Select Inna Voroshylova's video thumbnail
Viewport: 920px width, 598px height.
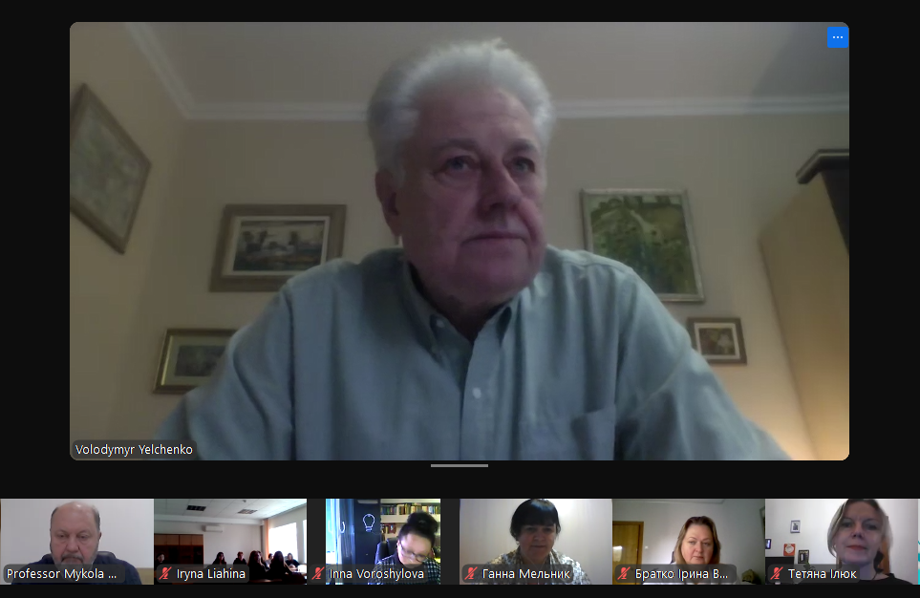(382, 533)
